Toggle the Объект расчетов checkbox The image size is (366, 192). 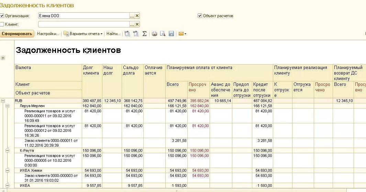coord(200,16)
